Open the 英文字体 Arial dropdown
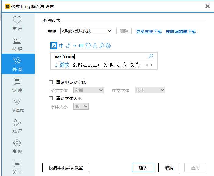 click(89, 90)
